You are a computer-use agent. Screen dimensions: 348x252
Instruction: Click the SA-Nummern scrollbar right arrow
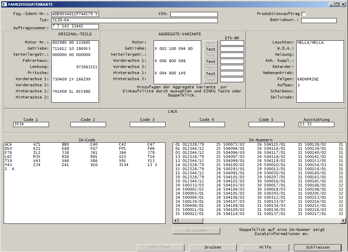click(343, 220)
